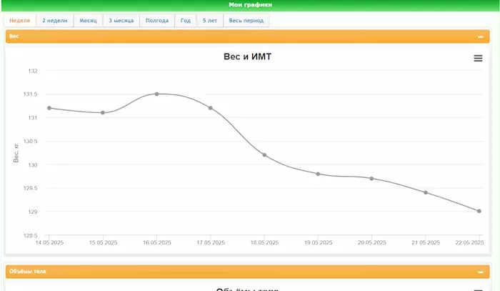Select the lowest data point on 22.05.2025

point(479,211)
